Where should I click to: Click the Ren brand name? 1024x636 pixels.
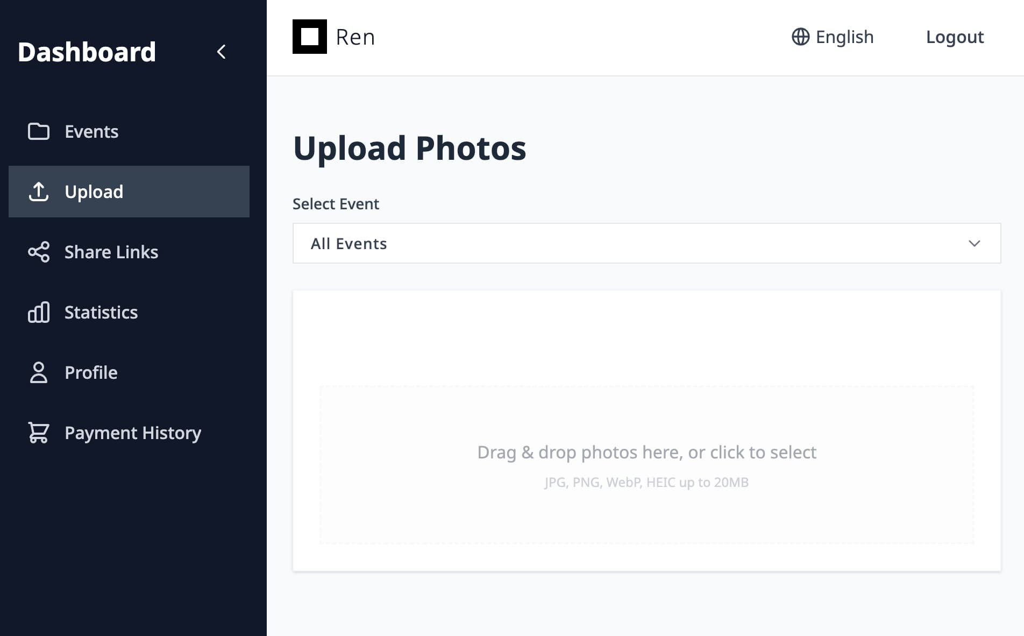355,37
